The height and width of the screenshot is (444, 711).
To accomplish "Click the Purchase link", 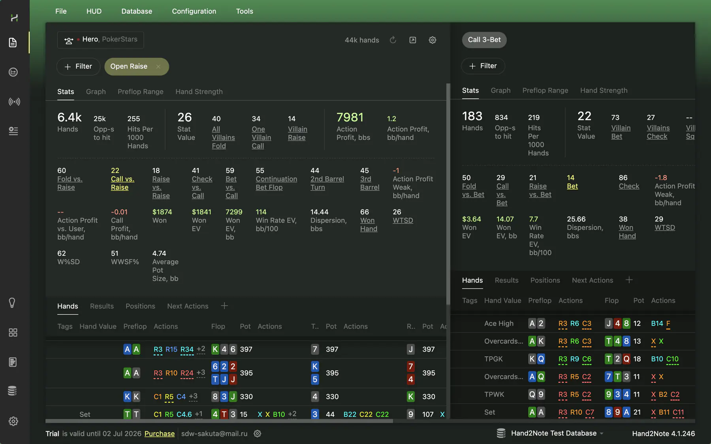I will coord(160,433).
